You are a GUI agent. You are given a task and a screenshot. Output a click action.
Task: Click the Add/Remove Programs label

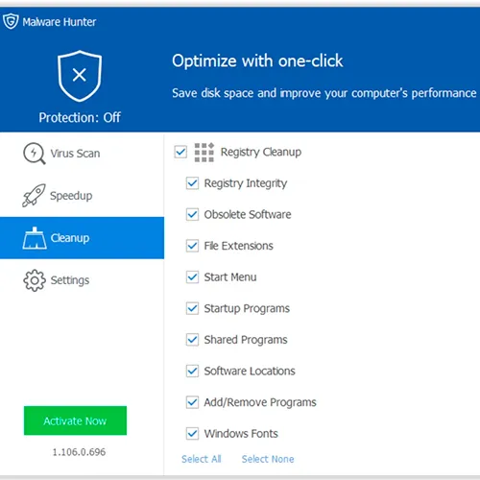pos(260,402)
